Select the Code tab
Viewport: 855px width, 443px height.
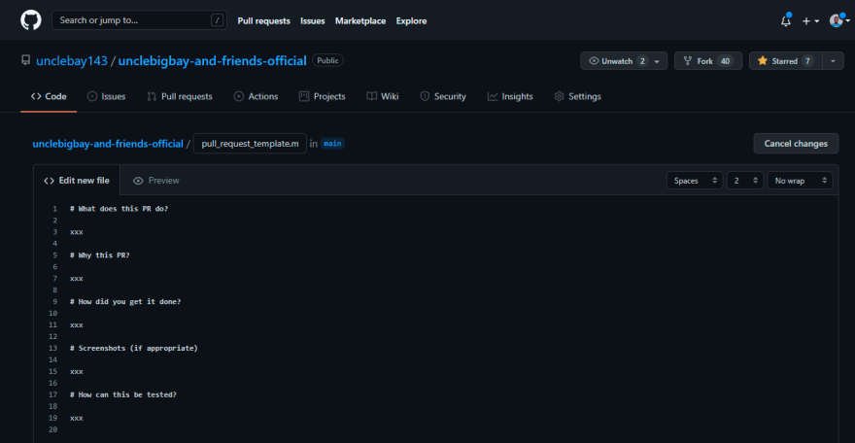[49, 96]
